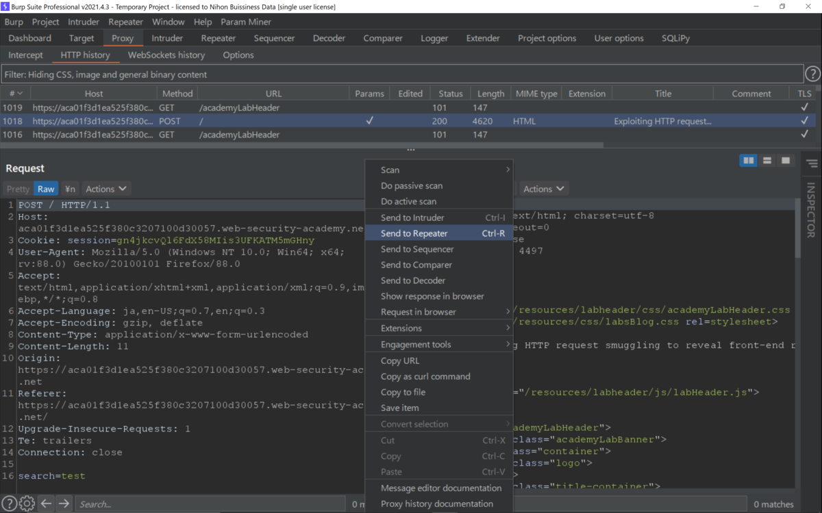
Task: Switch request view to Pretty
Action: coord(18,189)
